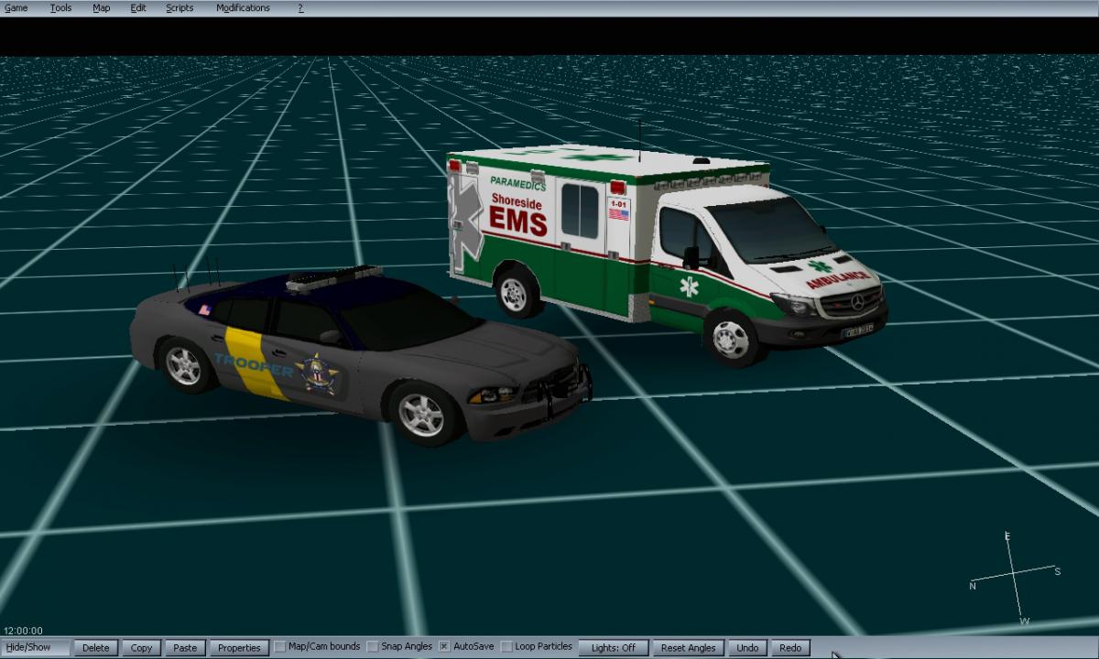The height and width of the screenshot is (659, 1099).
Task: Click the compass orientation indicator
Action: (1015, 577)
